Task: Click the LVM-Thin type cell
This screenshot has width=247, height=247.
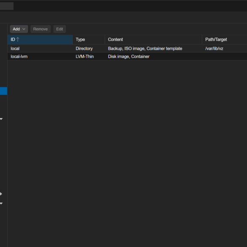Action: click(84, 57)
